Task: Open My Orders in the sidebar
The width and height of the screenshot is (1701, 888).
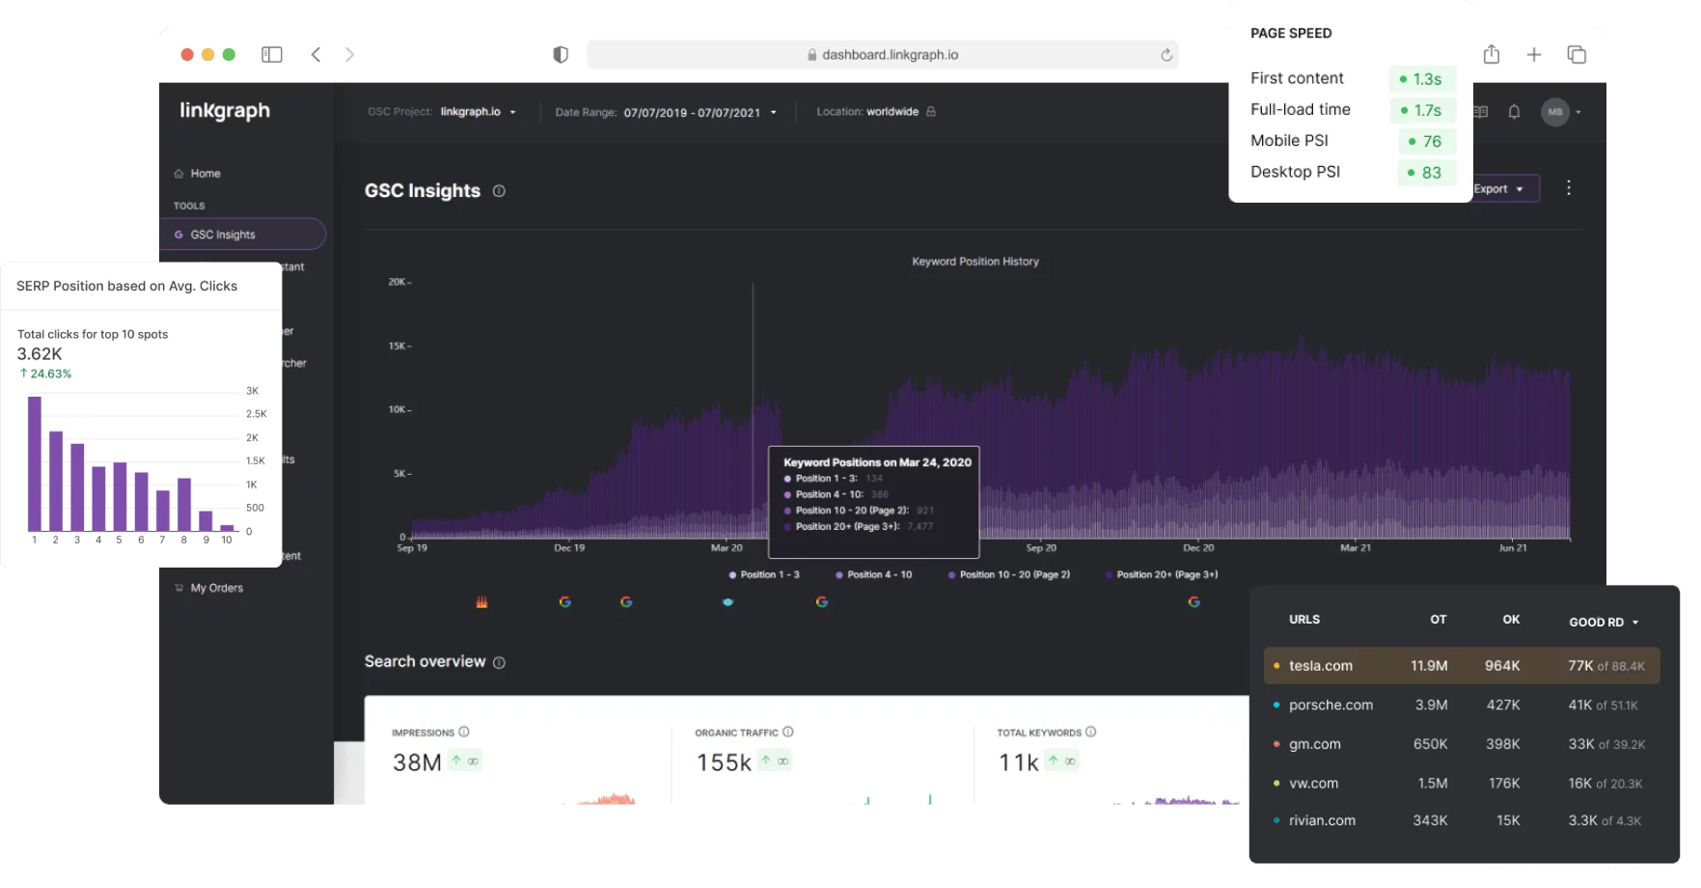Action: (216, 588)
